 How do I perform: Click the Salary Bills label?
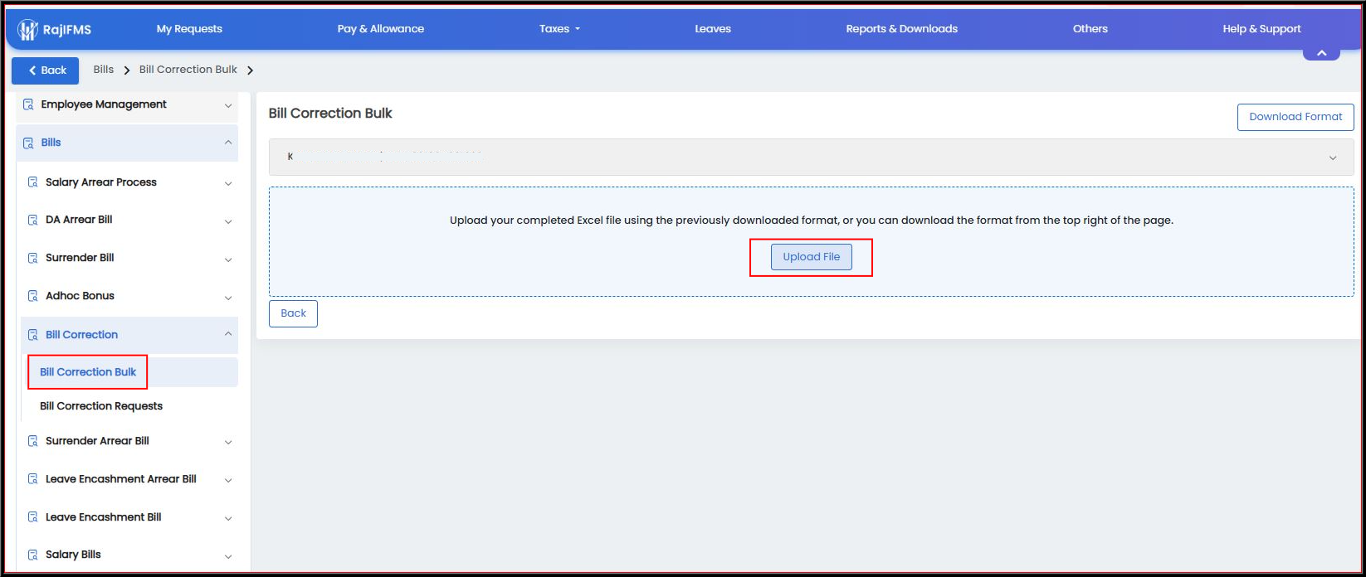coord(73,555)
